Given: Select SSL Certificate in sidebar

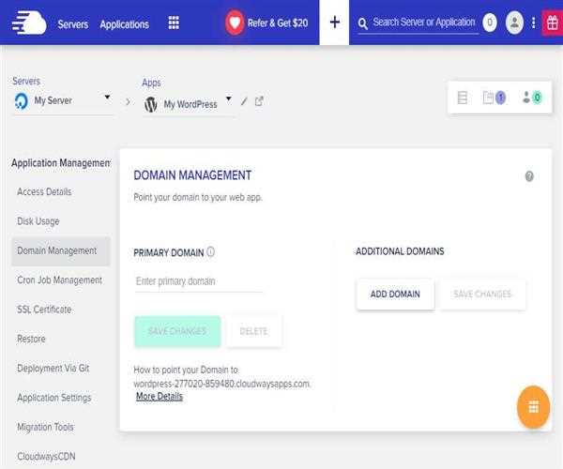Looking at the screenshot, I should pyautogui.click(x=44, y=310).
